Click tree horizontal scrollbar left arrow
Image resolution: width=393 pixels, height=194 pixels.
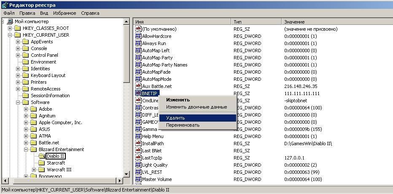click(x=5, y=181)
